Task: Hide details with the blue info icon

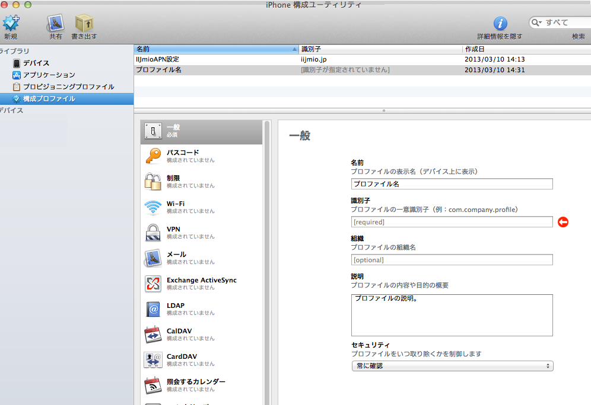Action: 500,23
